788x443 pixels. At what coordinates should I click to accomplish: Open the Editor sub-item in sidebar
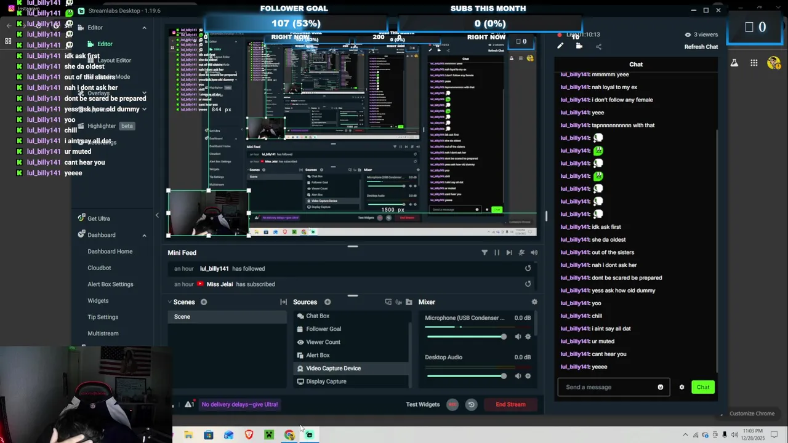105,44
